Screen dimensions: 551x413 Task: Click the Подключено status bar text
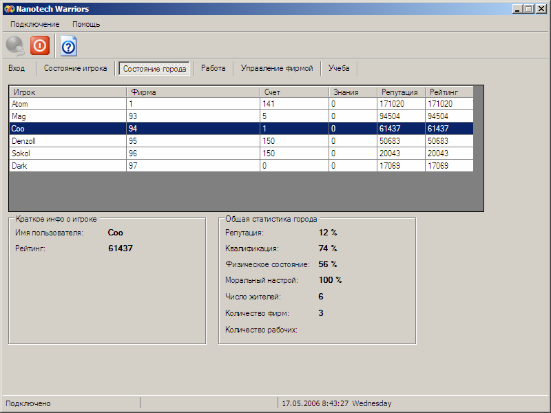click(28, 403)
